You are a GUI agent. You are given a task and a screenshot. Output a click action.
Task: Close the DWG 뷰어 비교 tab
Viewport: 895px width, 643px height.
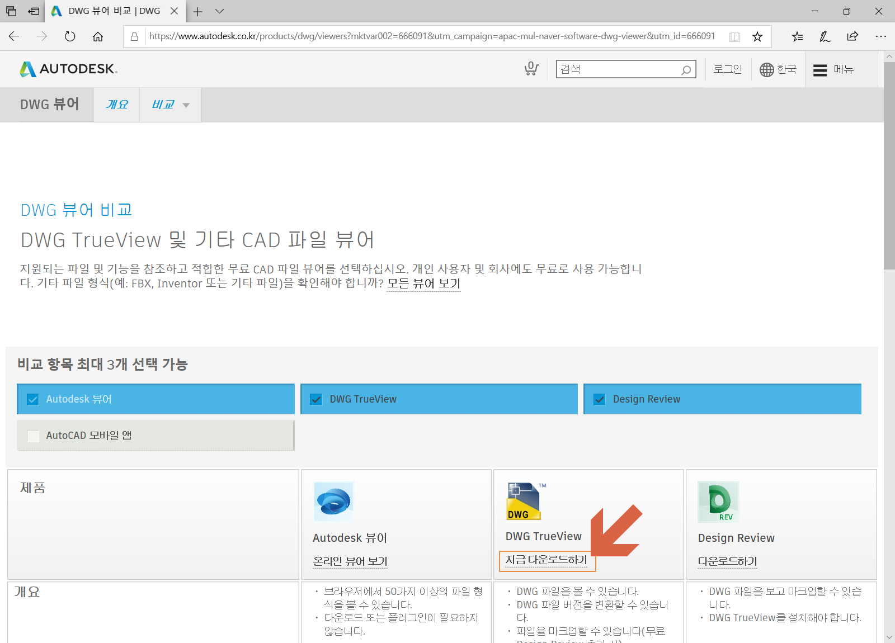point(174,11)
